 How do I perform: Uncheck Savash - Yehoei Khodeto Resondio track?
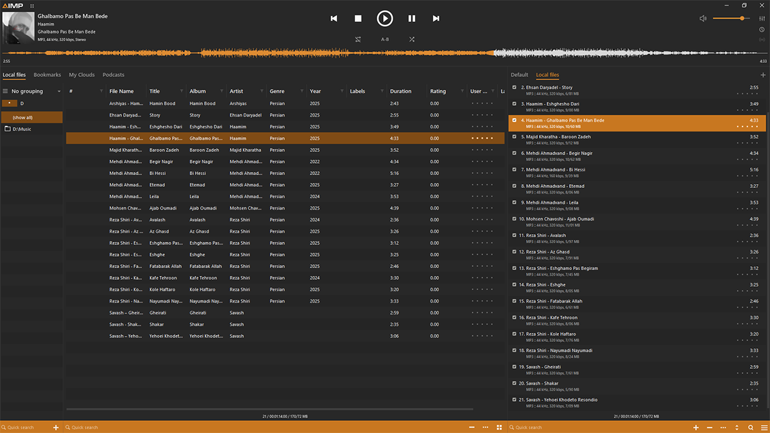[x=515, y=399]
